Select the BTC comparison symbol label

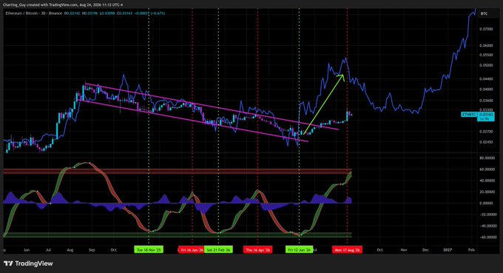484,13
